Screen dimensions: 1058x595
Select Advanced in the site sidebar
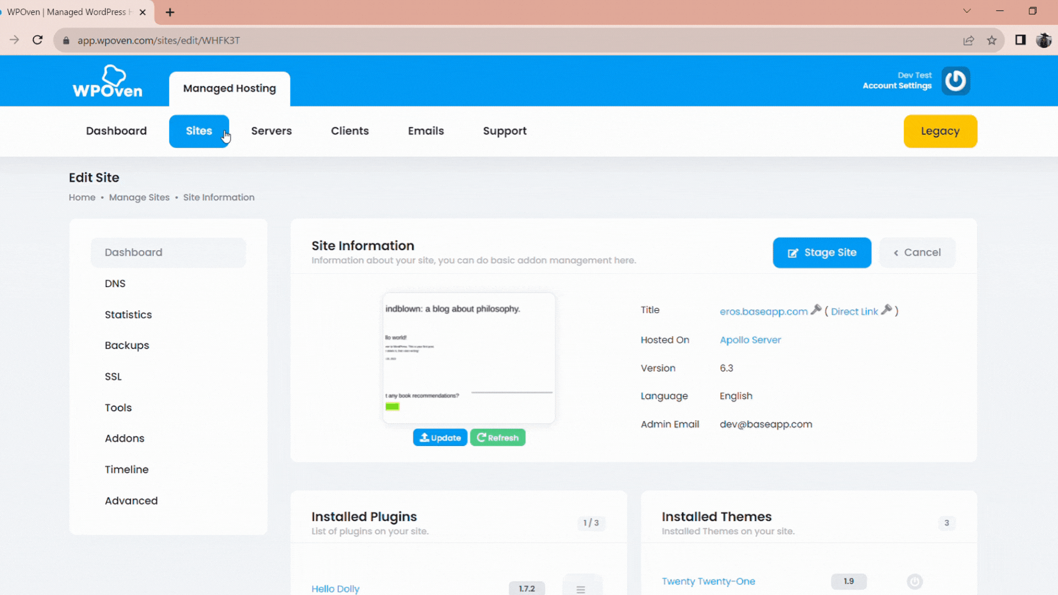(131, 501)
